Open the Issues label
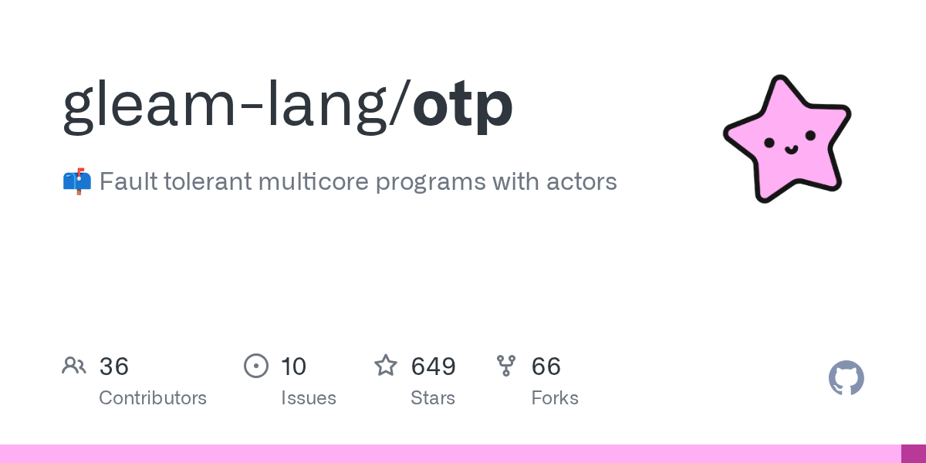This screenshot has height=463, width=926. [309, 398]
